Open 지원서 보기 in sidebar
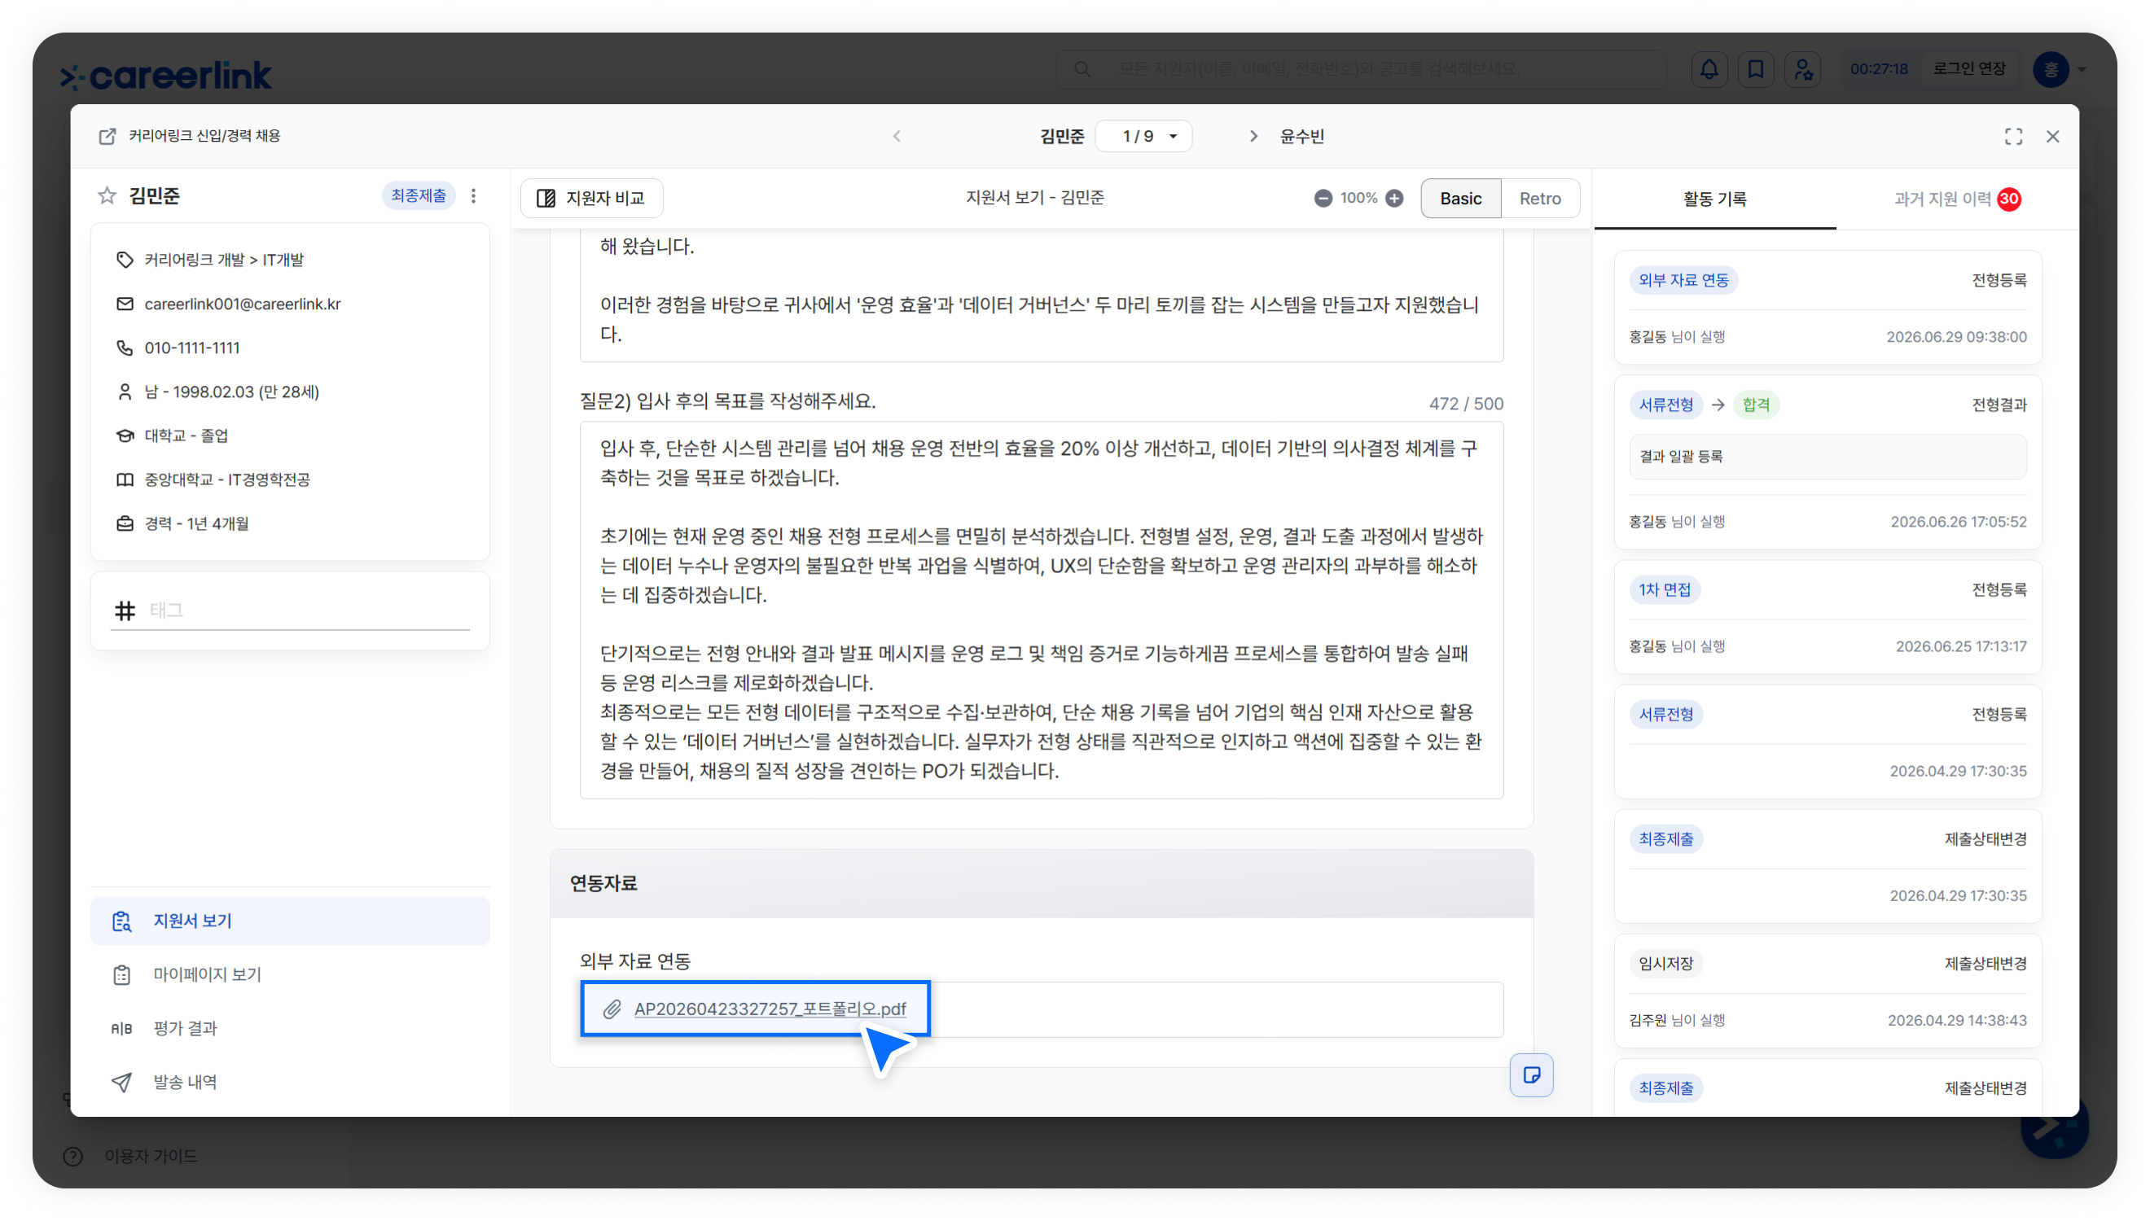Viewport: 2150px width, 1221px height. [x=289, y=921]
